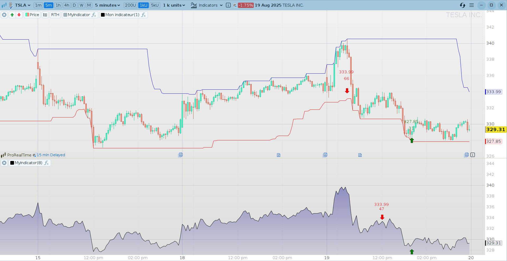
Task: Edit MyIndicator(8) formula via fx icon
Action: 47,163
